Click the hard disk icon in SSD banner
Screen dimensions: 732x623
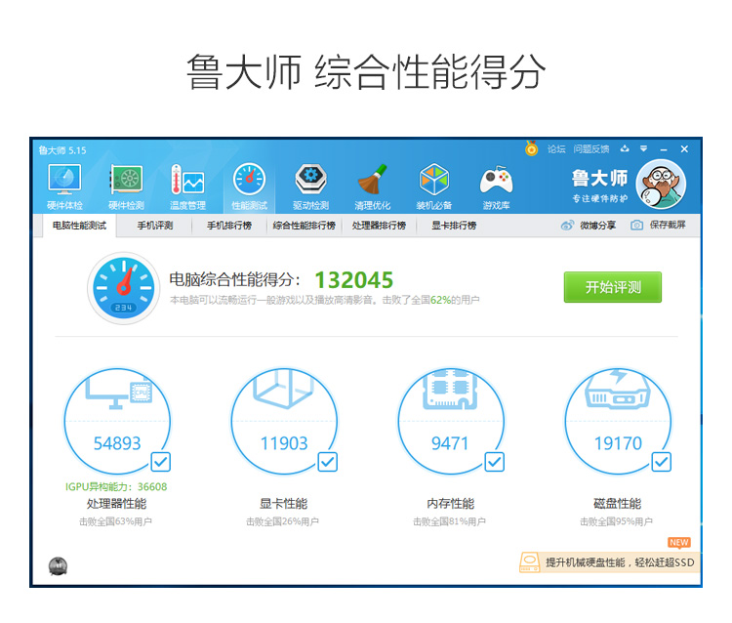click(530, 562)
